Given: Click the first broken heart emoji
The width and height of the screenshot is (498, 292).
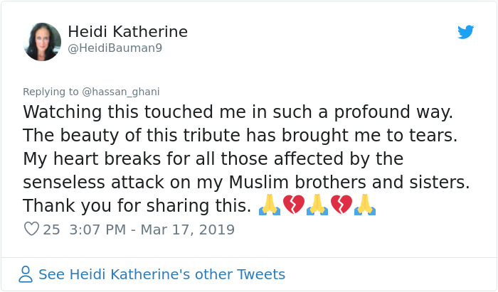Looking at the screenshot, I should [x=293, y=205].
